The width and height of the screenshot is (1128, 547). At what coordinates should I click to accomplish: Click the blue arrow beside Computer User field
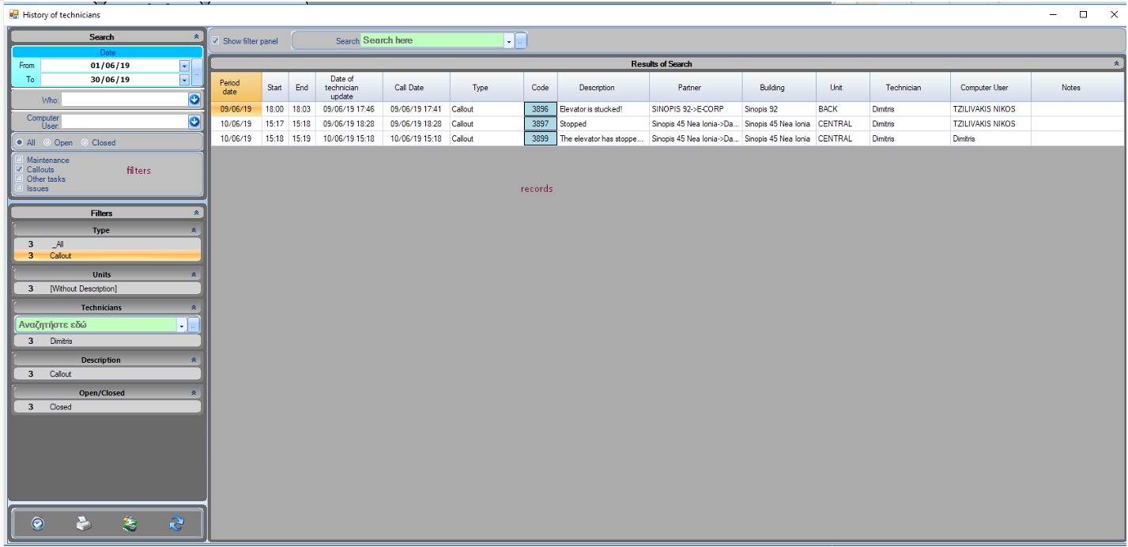(x=194, y=122)
